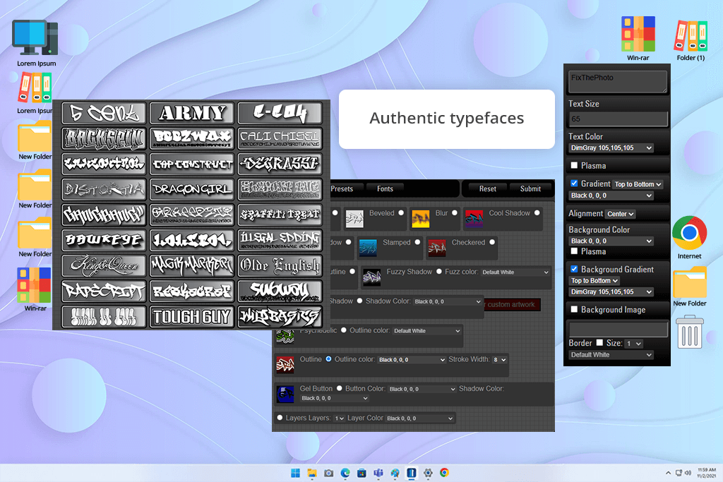Select the Stamped effect preview icon
This screenshot has height=482, width=723.
pyautogui.click(x=368, y=248)
